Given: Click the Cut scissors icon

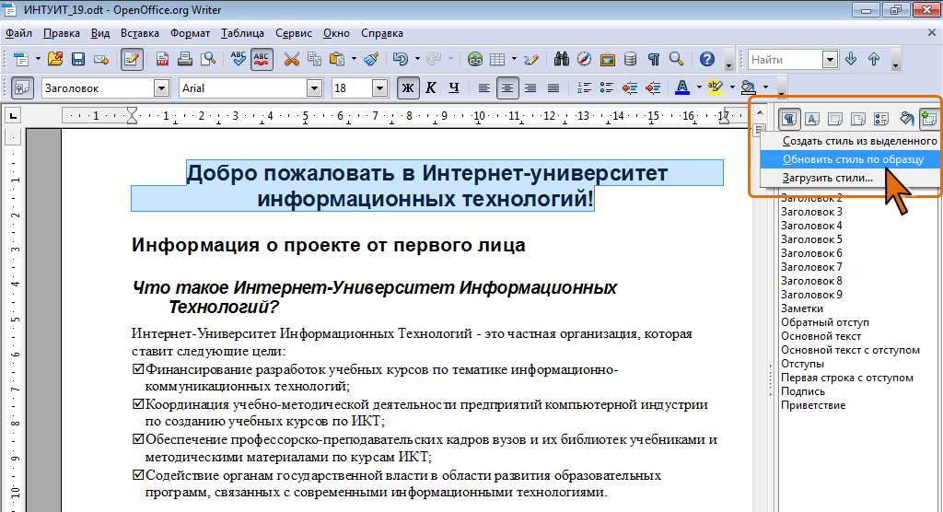Looking at the screenshot, I should tap(292, 59).
